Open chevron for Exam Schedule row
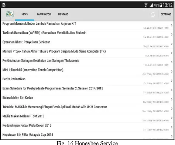Image resolution: width=175 pixels, height=145 pixels. [172, 90]
